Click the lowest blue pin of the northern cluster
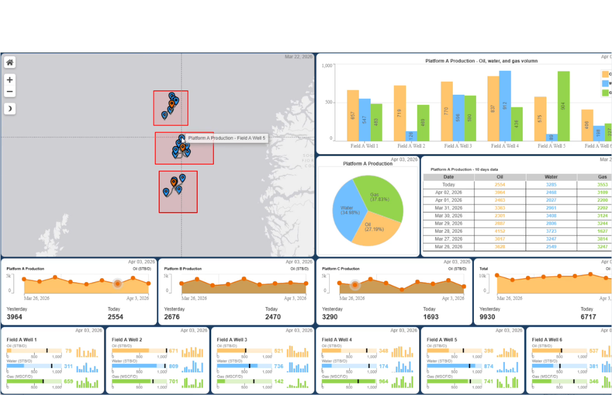Screen dimensions: 612x395 (164, 115)
